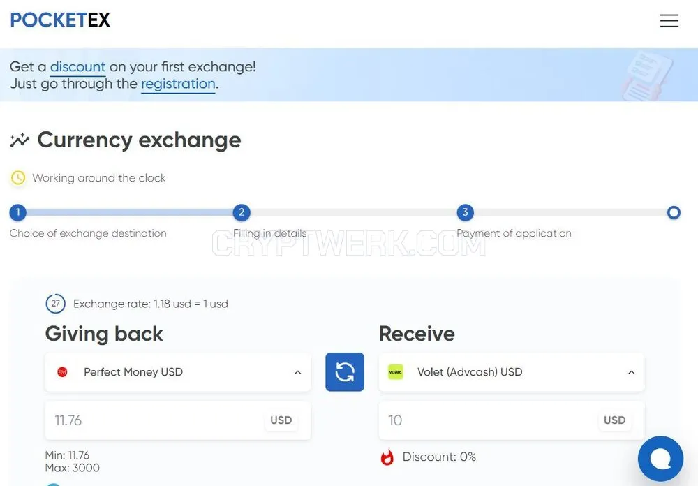Image resolution: width=698 pixels, height=486 pixels.
Task: Click the 'Currency exchange' heading
Action: (140, 140)
